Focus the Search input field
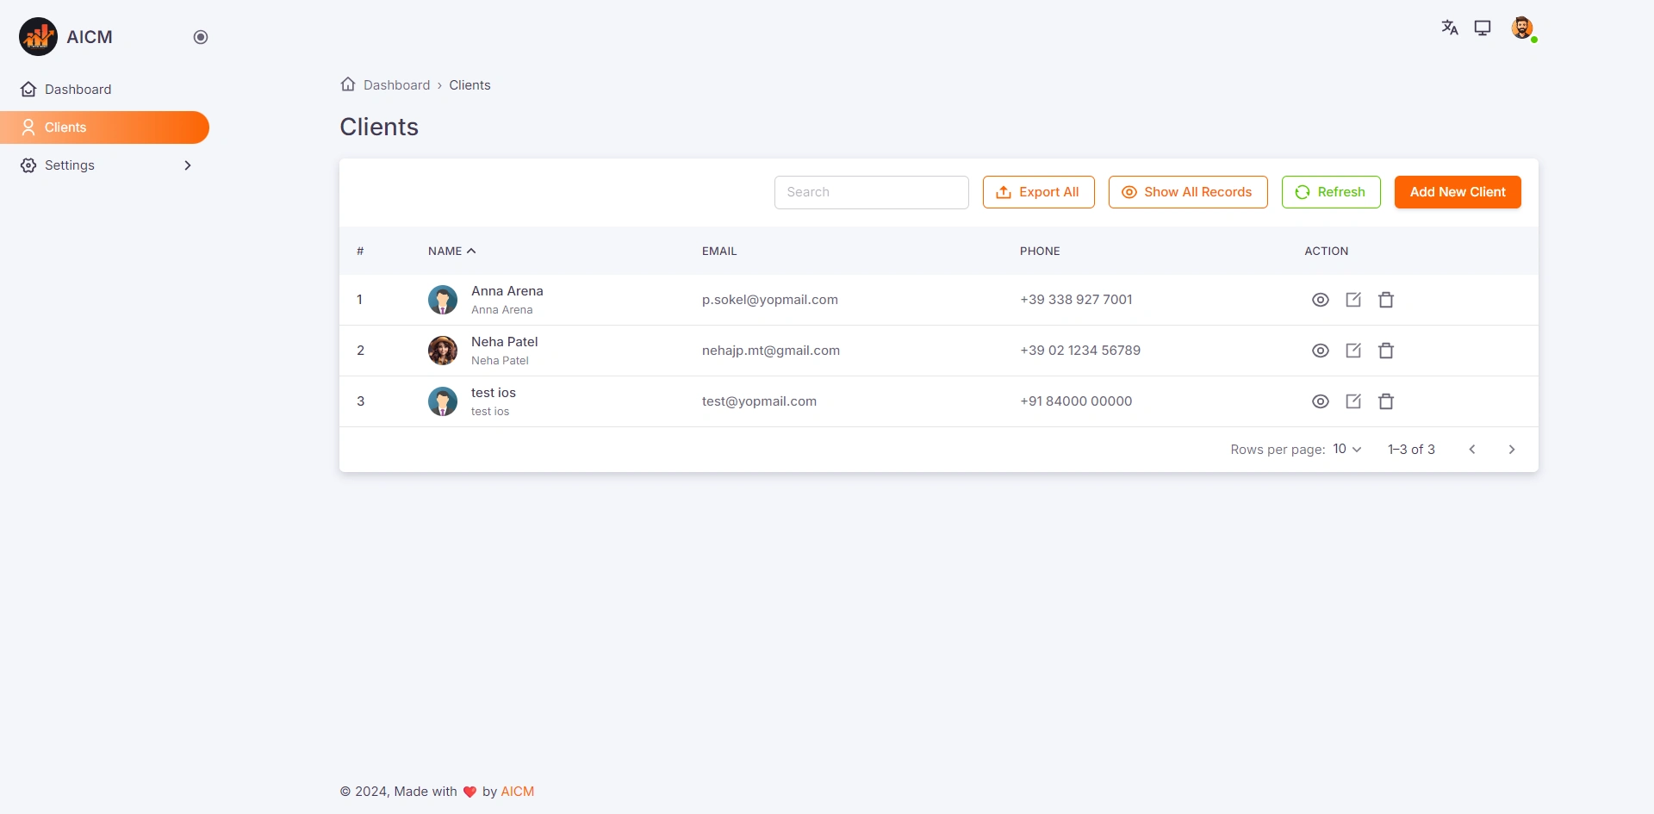 [872, 192]
